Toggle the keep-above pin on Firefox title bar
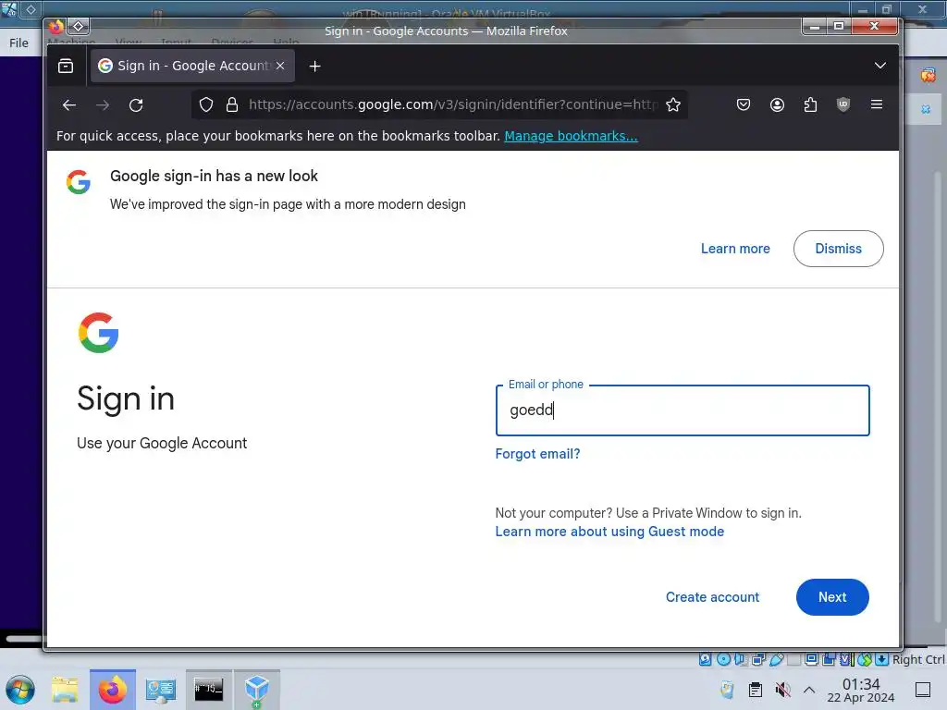This screenshot has height=710, width=947. (79, 27)
